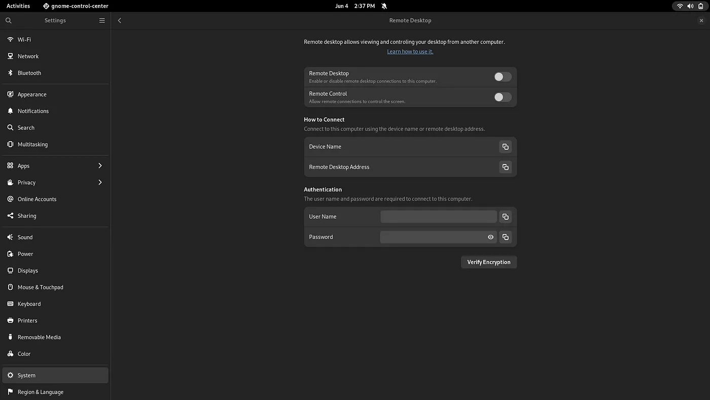710x400 pixels.
Task: Reveal the password with the eye toggle
Action: [490, 237]
